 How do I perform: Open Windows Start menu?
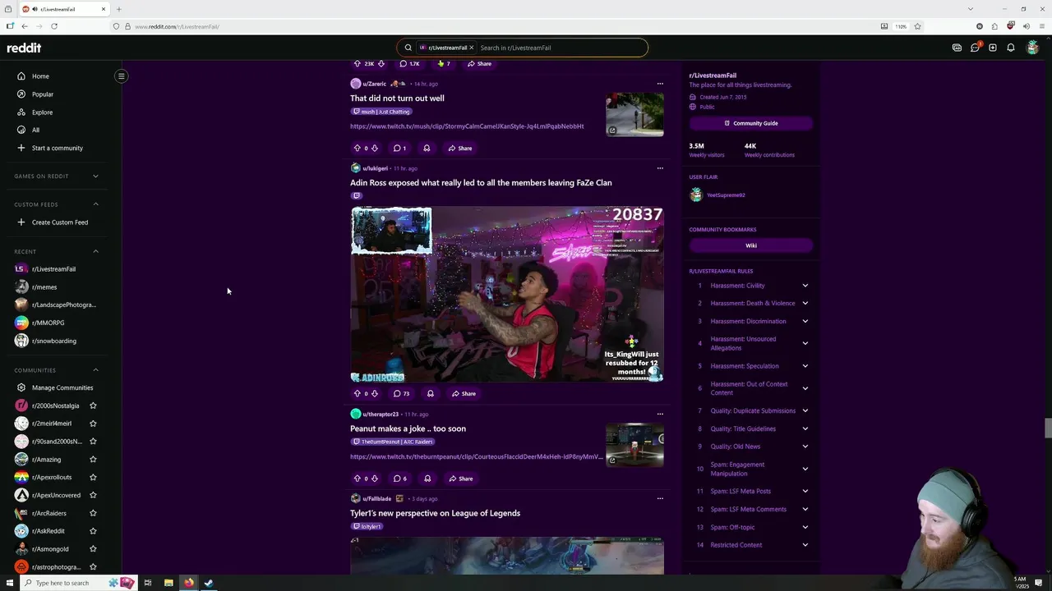(10, 583)
